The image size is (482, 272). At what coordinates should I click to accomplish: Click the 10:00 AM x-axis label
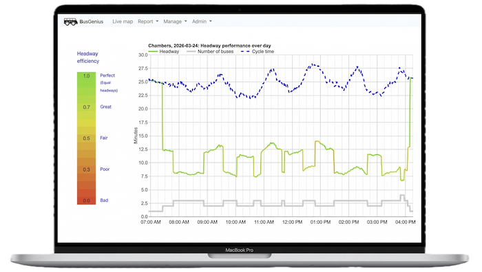click(235, 222)
